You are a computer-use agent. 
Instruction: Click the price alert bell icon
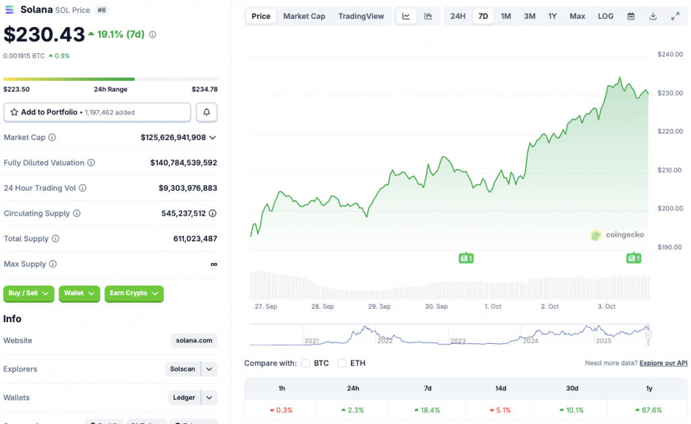pos(206,112)
